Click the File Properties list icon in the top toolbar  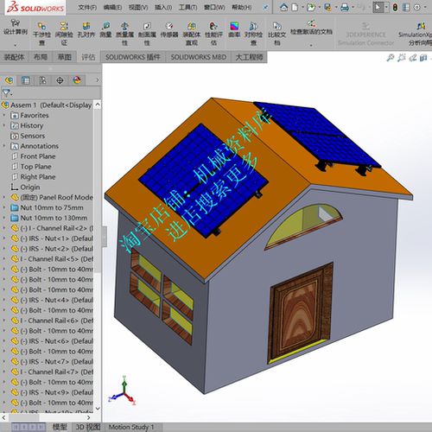pyautogui.click(x=406, y=7)
